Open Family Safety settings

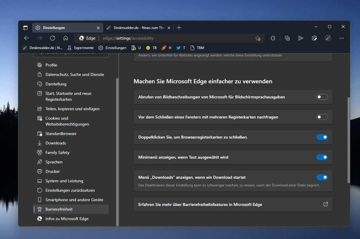(x=71, y=152)
